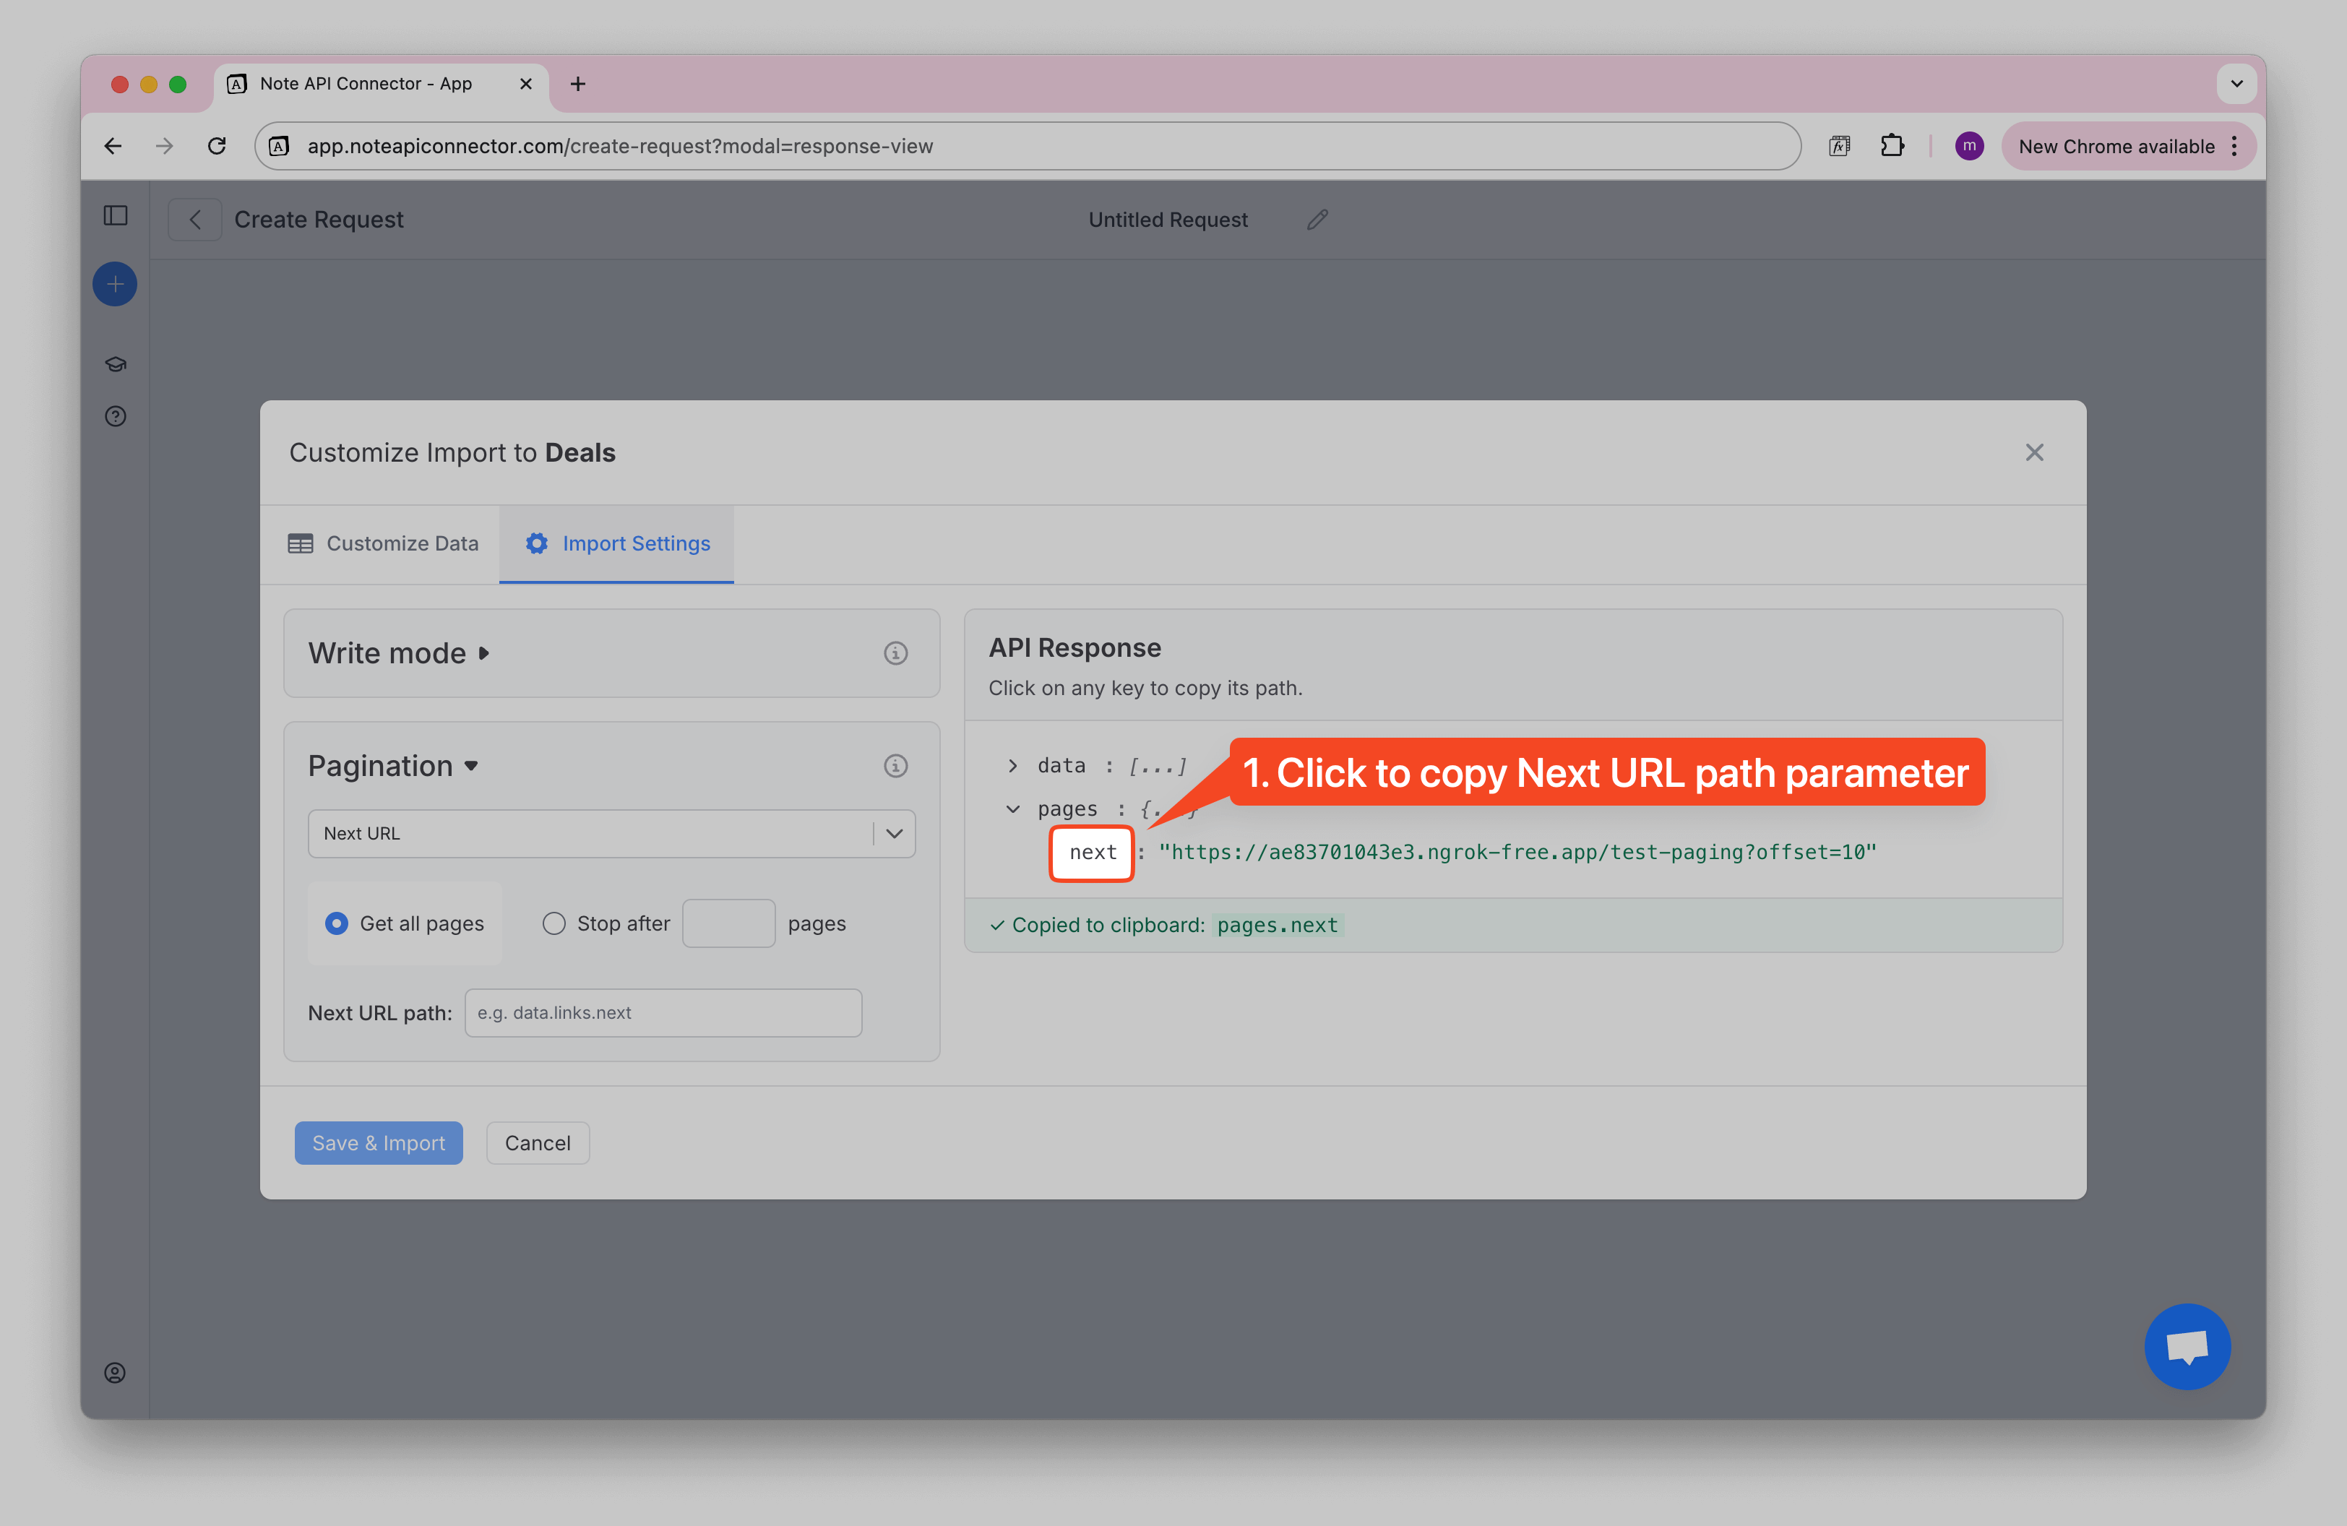Switch to the Import Settings tab
This screenshot has height=1526, width=2347.
click(616, 543)
